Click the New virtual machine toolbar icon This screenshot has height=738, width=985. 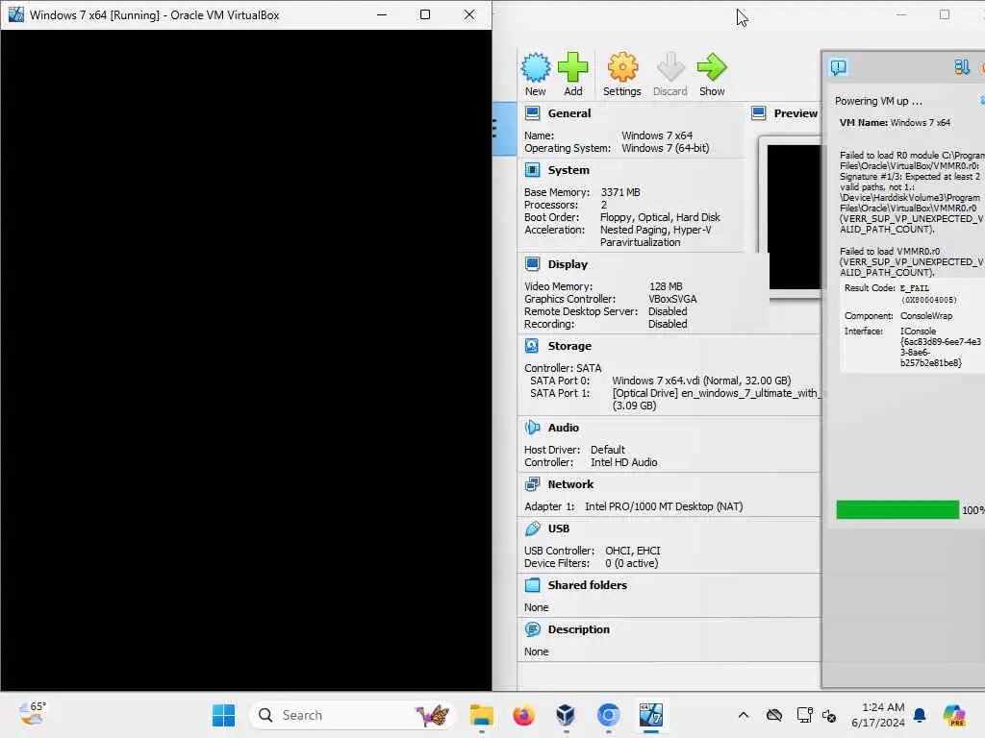pos(536,68)
